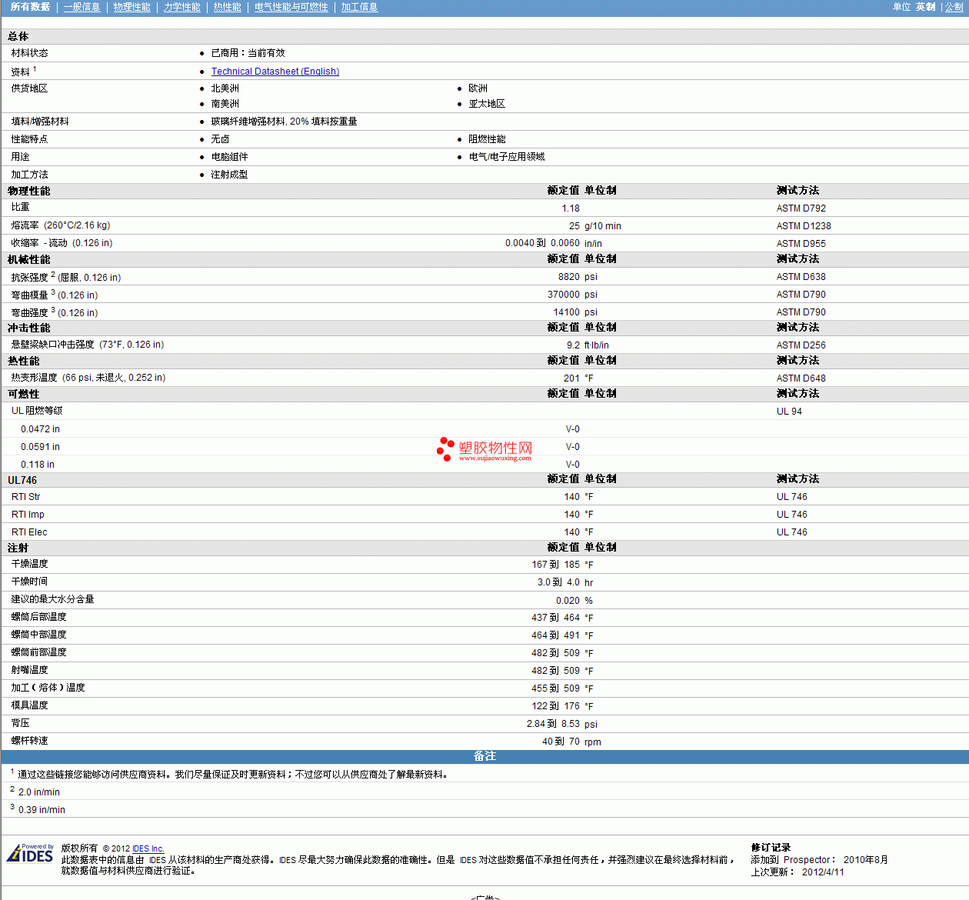Click the 模具温度 row label
This screenshot has height=900, width=969.
point(30,705)
